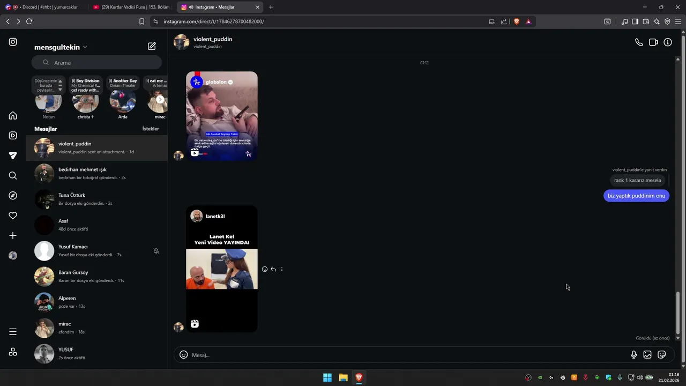Start a voice call with violent_puddin
This screenshot has height=386, width=686.
pos(639,42)
